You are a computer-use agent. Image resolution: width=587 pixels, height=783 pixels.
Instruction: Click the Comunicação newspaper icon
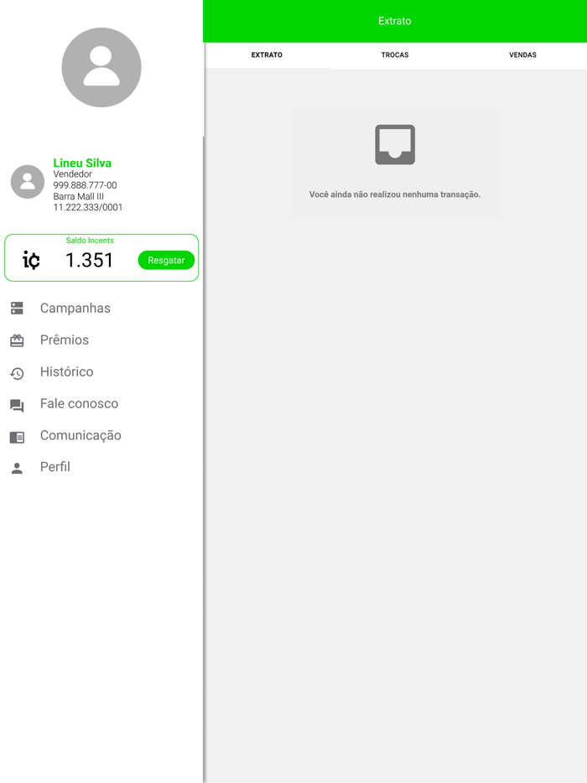(17, 438)
